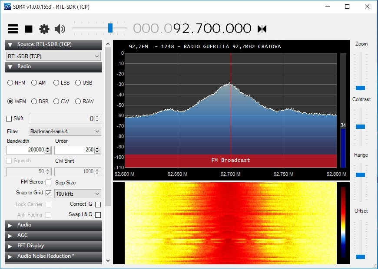Expand the FFT Display panel section
Screen dimensions: 378x269
(x=53, y=246)
